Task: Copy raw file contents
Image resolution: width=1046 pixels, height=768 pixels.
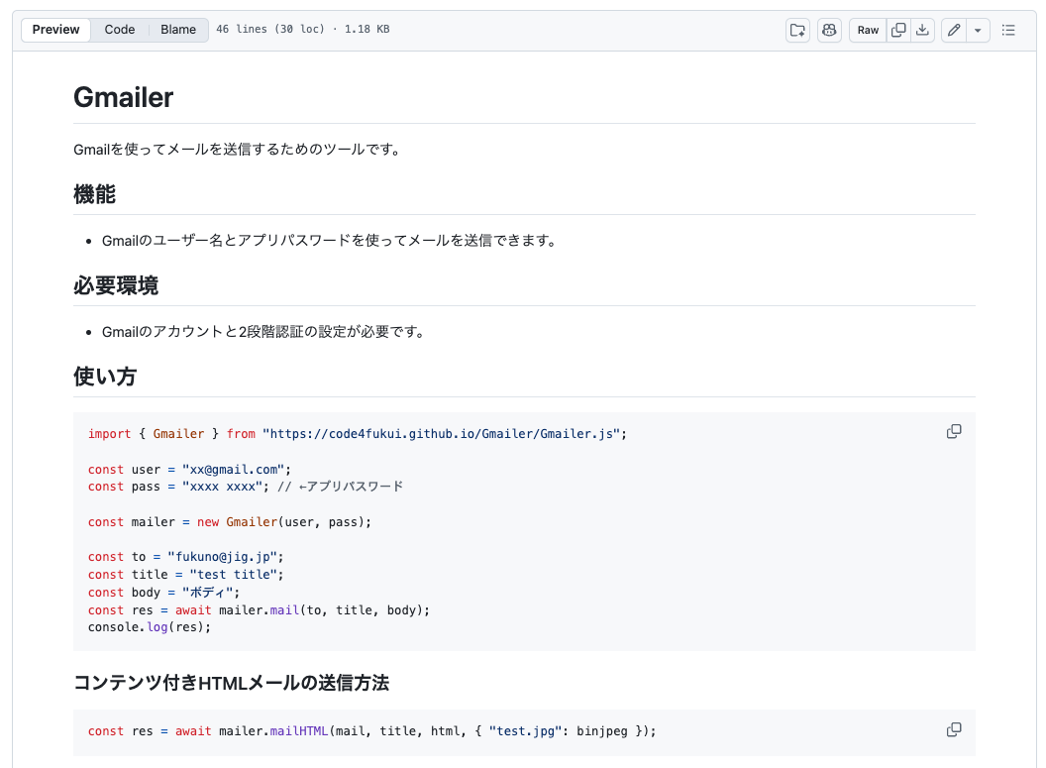Action: (898, 30)
